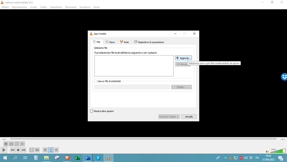The height and width of the screenshot is (162, 287).
Task: Check the 'Mostra altre opzioni' box
Action: pyautogui.click(x=92, y=111)
